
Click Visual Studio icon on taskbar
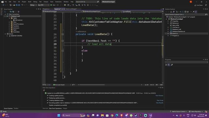tap(150, 115)
